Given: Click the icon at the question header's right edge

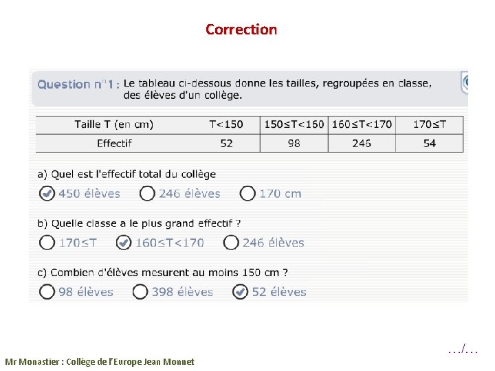Looking at the screenshot, I should pyautogui.click(x=465, y=83).
